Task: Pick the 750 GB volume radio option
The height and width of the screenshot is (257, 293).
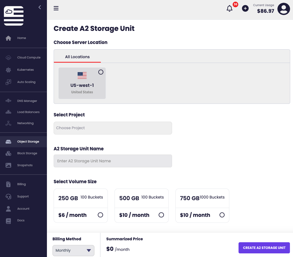Action: tap(222, 215)
